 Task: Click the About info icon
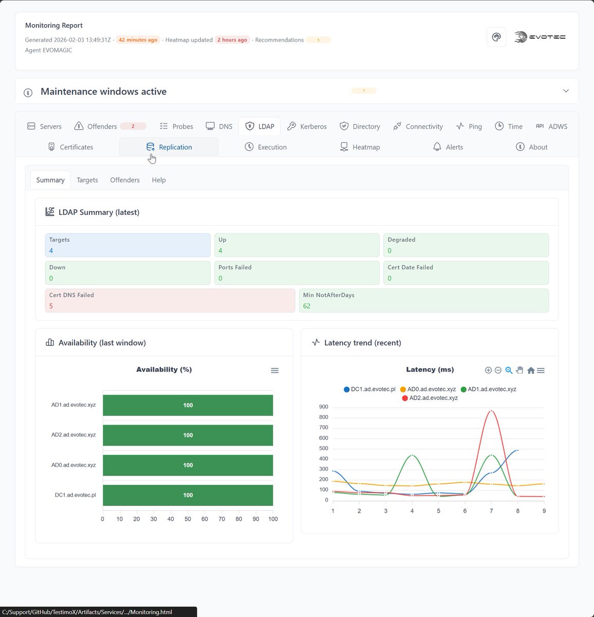(520, 147)
